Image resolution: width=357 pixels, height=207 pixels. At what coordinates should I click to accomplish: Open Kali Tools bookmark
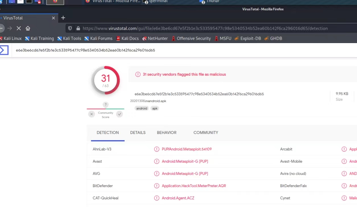tap(69, 38)
